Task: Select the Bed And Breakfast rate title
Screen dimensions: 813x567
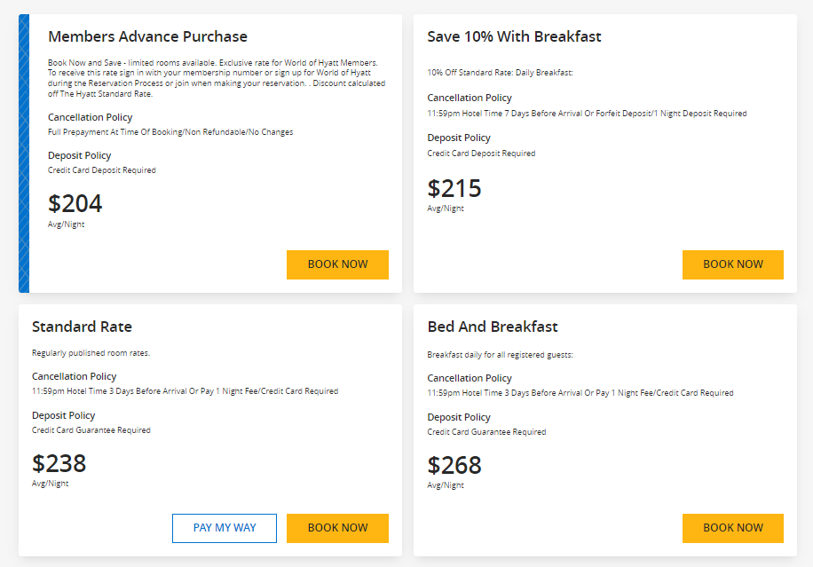Action: click(x=493, y=327)
